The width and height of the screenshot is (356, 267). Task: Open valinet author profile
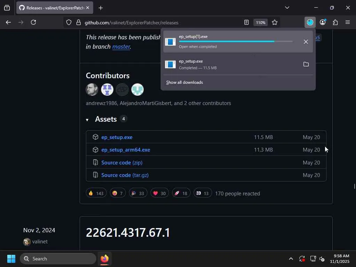(40, 242)
